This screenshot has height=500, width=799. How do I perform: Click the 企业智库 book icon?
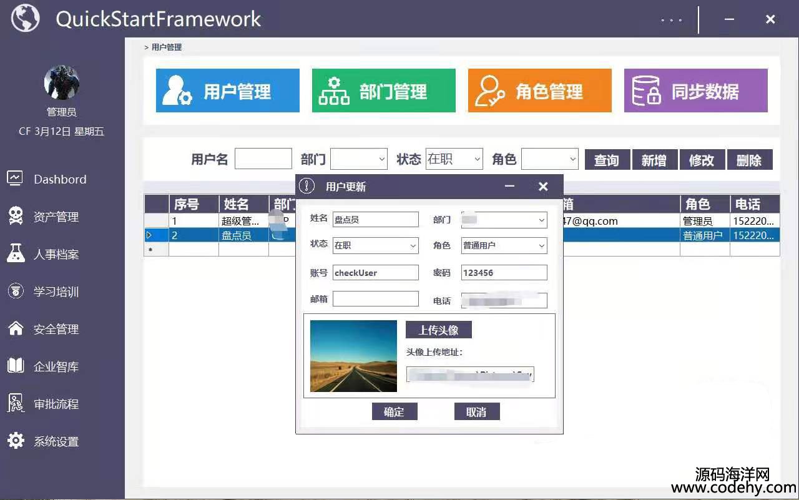coord(15,366)
